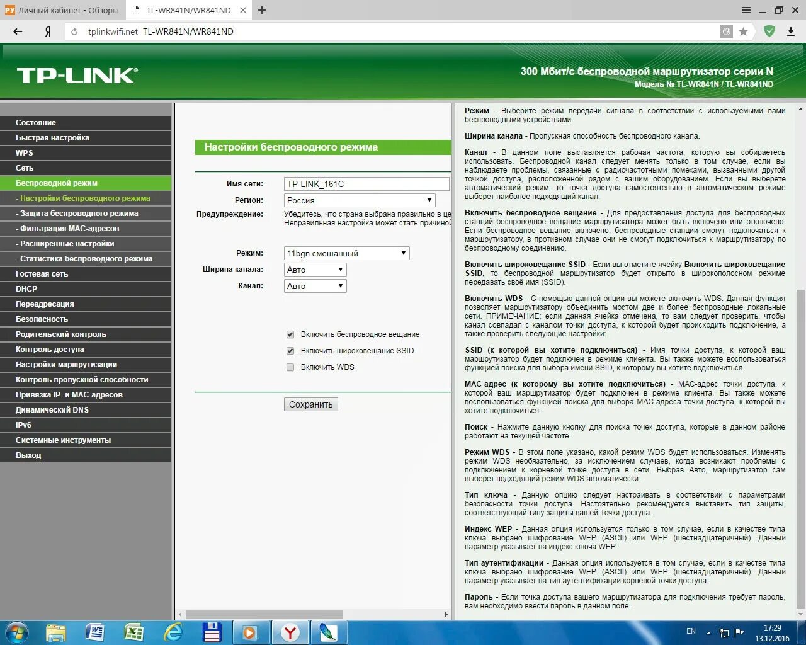This screenshot has height=645, width=806.
Task: Open the Ширина канала dropdown
Action: (315, 270)
